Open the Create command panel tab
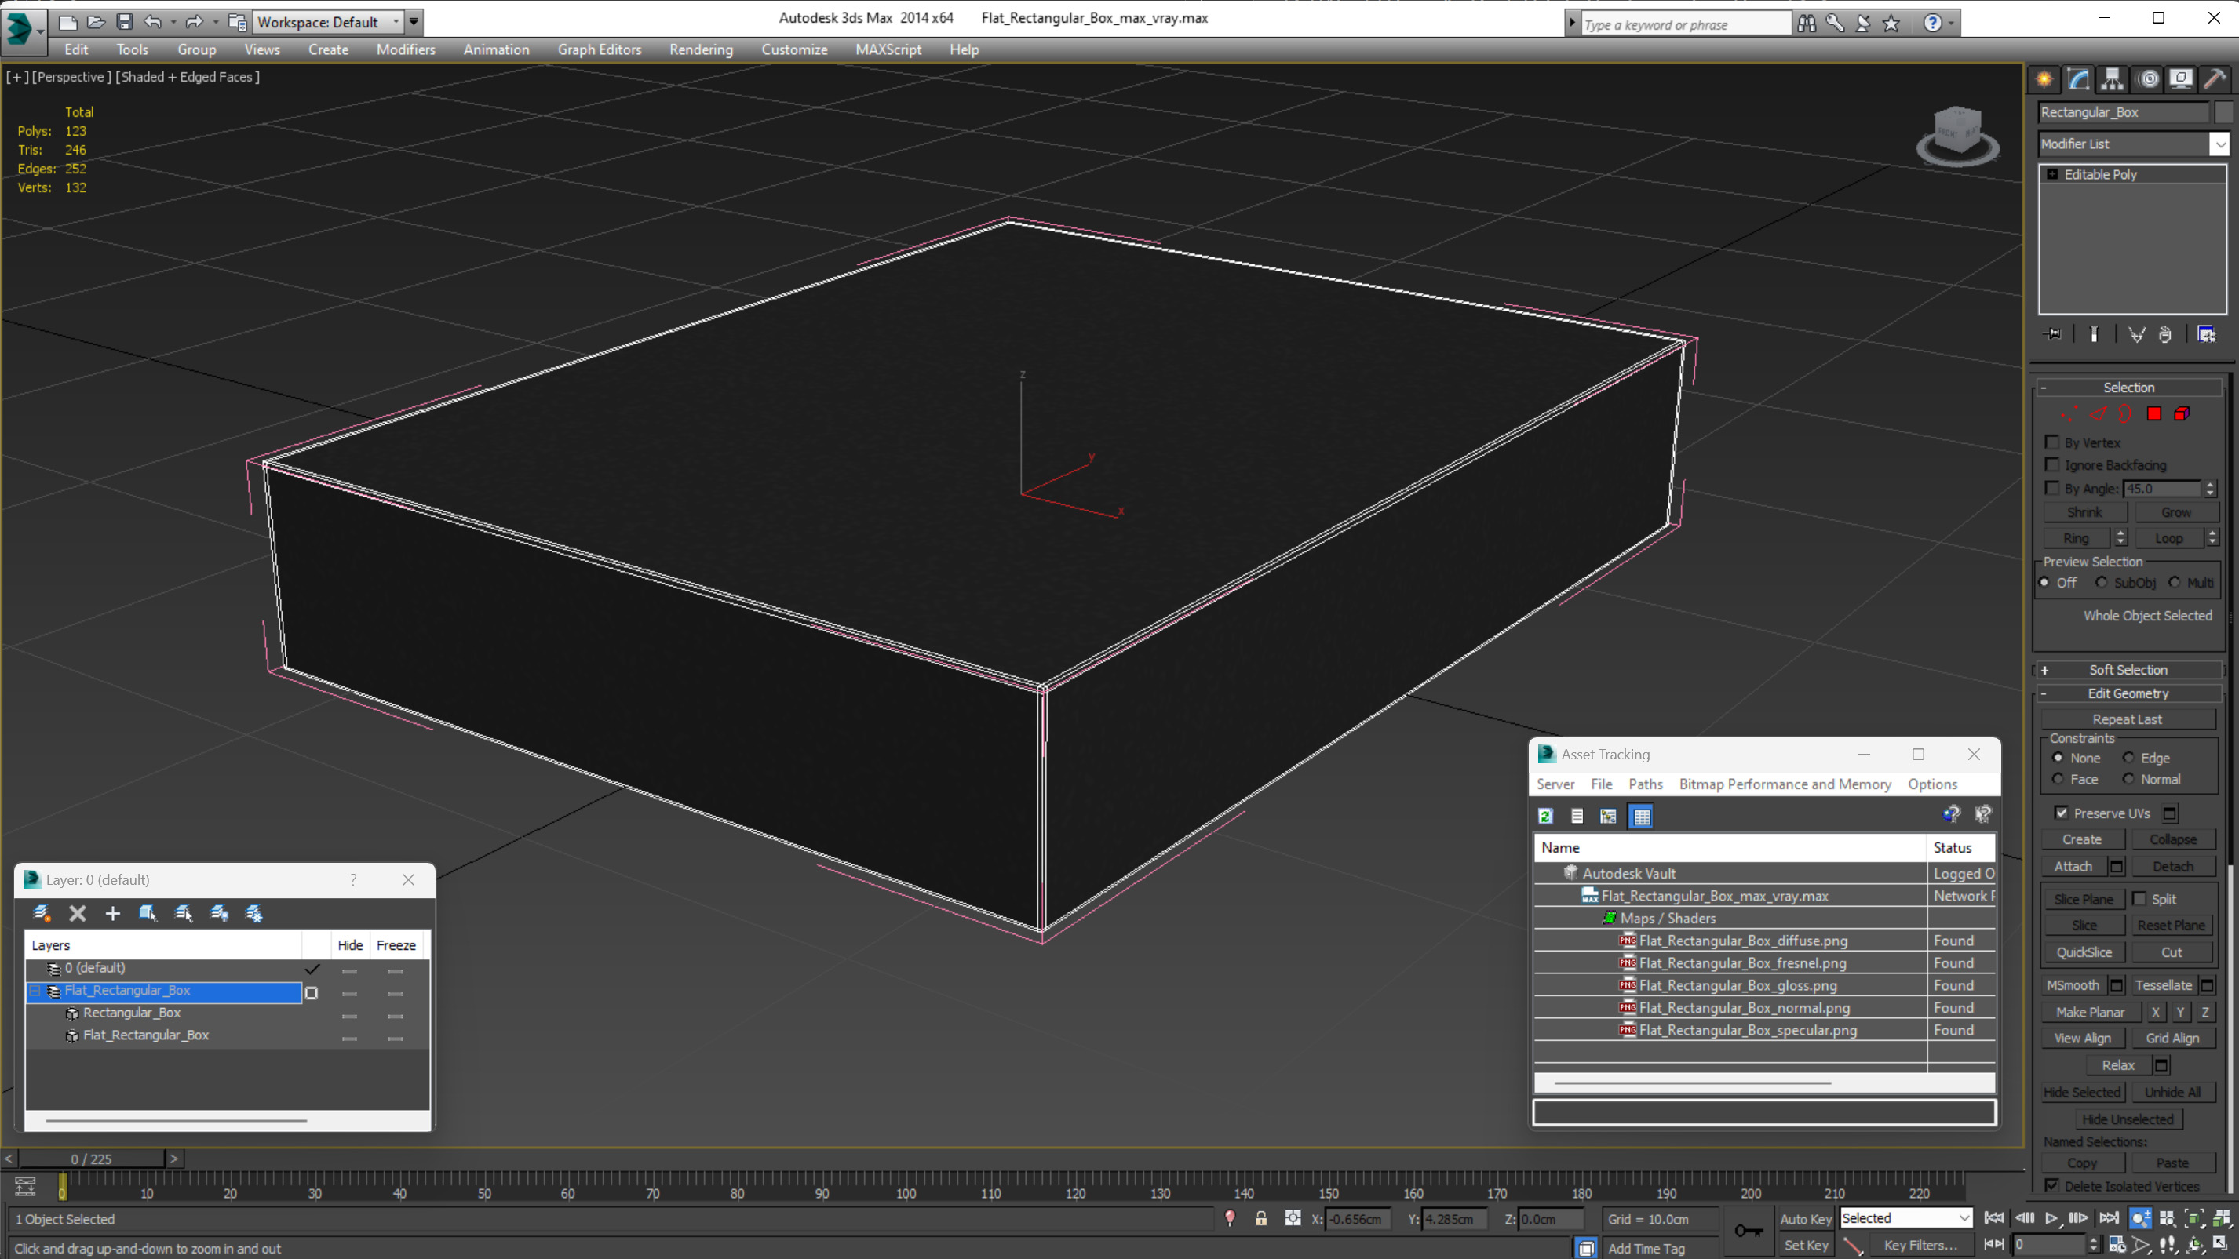Image resolution: width=2239 pixels, height=1259 pixels. click(2044, 79)
